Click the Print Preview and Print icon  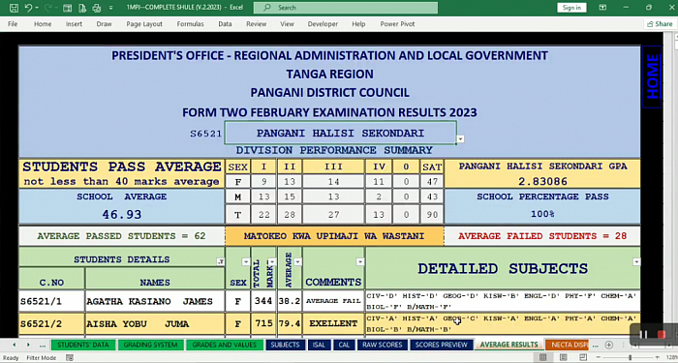97,8
